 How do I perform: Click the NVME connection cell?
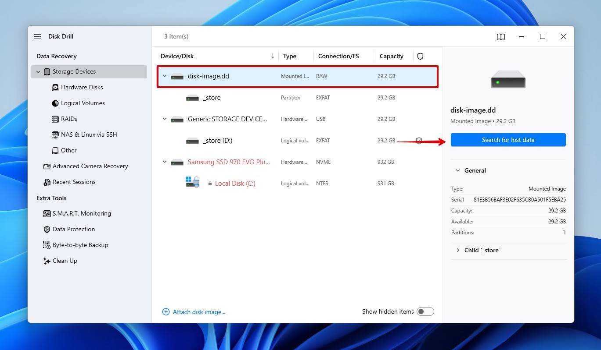point(324,162)
